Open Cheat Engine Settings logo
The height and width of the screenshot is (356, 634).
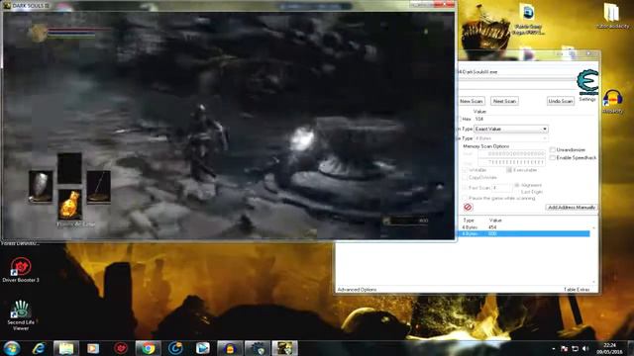point(587,82)
